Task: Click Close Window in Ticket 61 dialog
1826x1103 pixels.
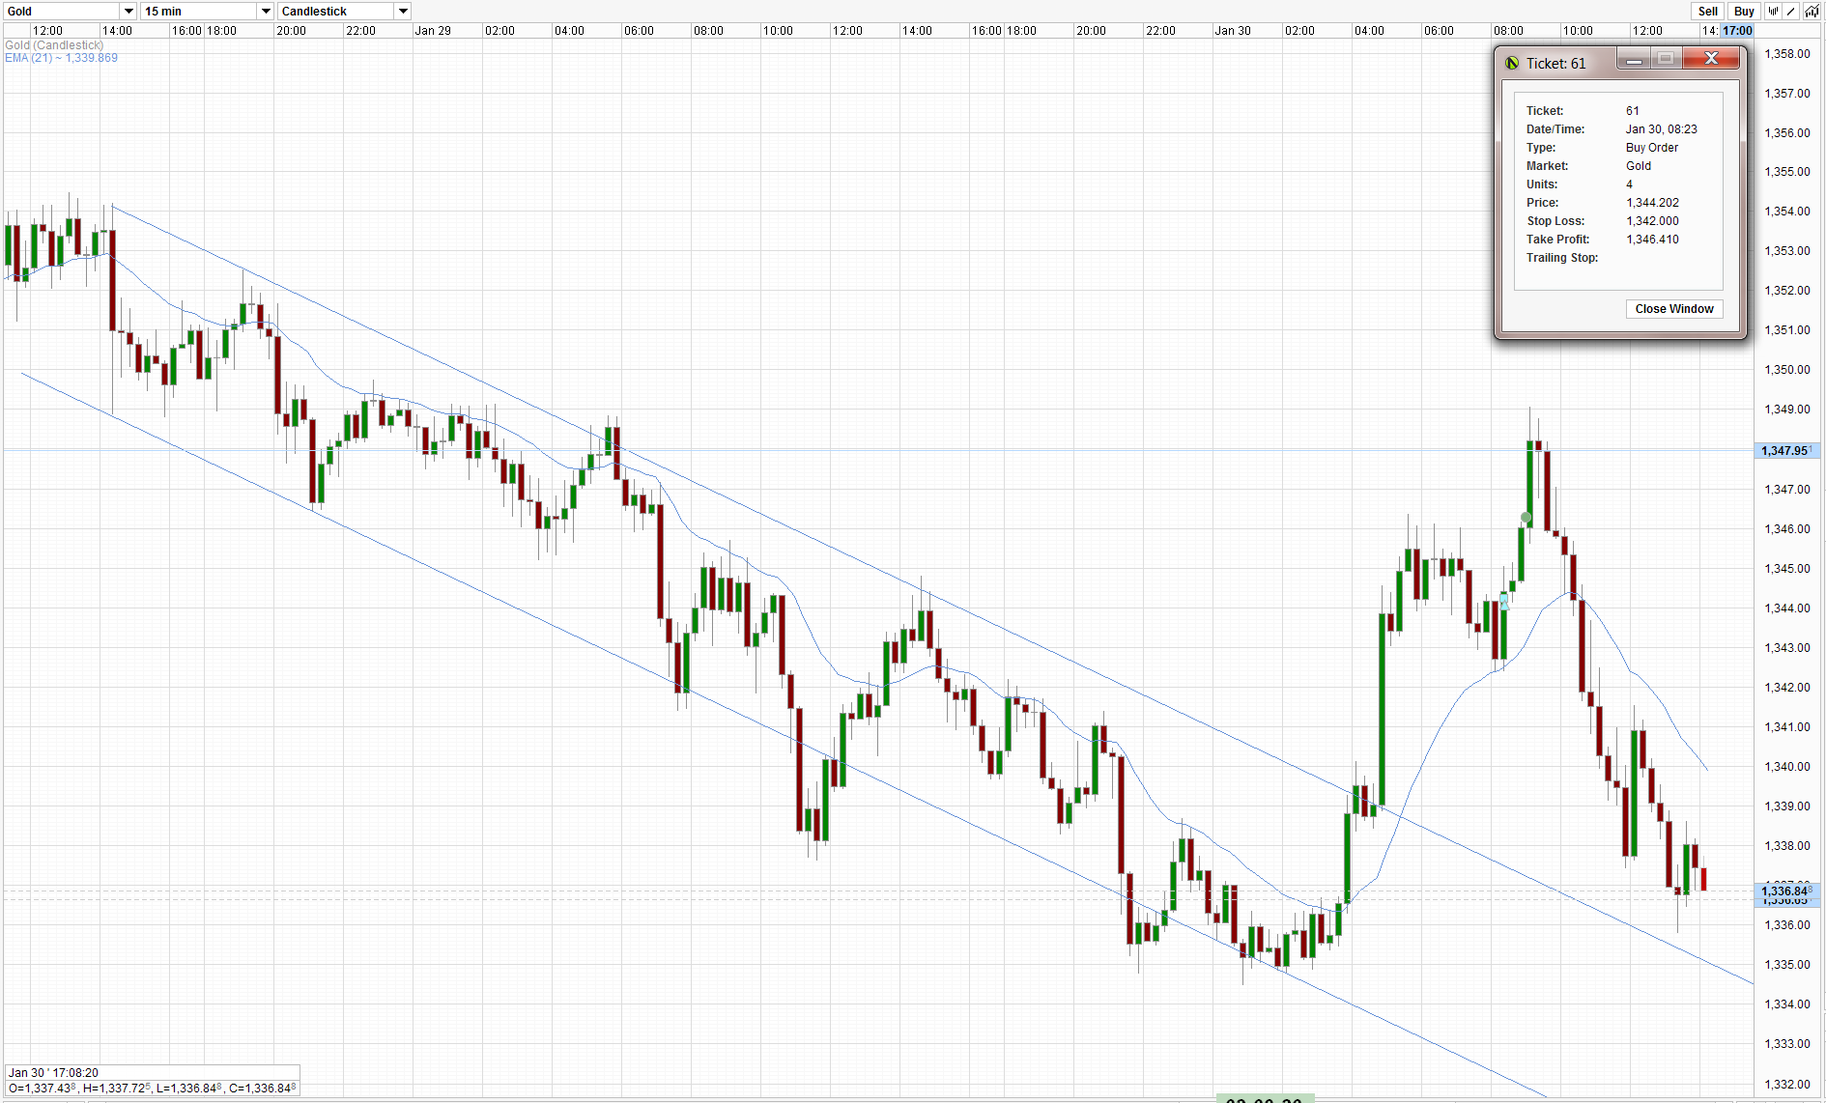Action: [x=1674, y=309]
